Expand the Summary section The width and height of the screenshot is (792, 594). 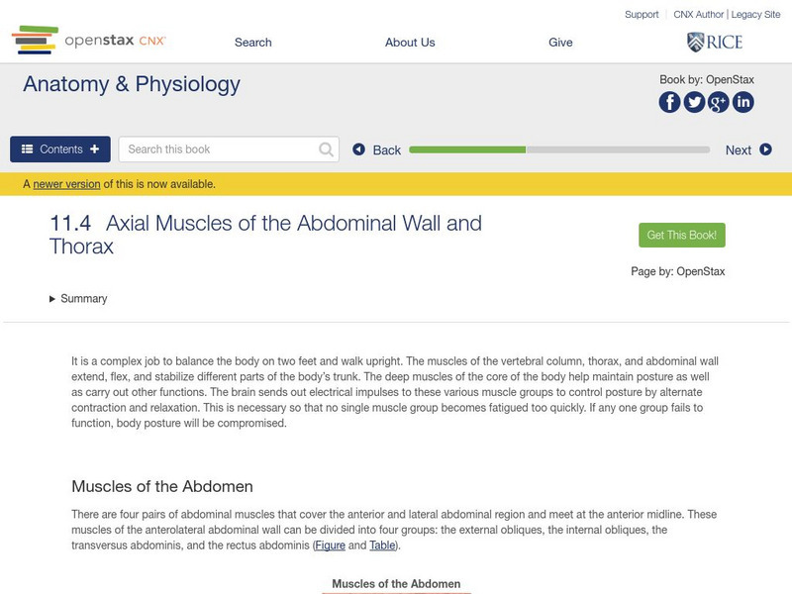78,299
